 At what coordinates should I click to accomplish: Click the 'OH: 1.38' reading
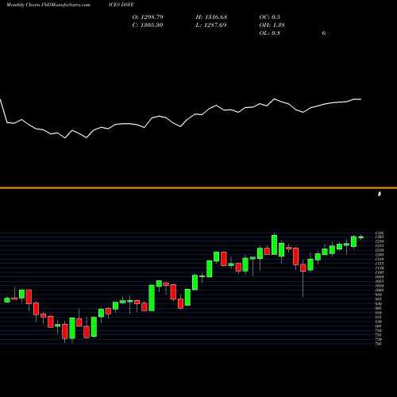tap(272, 25)
